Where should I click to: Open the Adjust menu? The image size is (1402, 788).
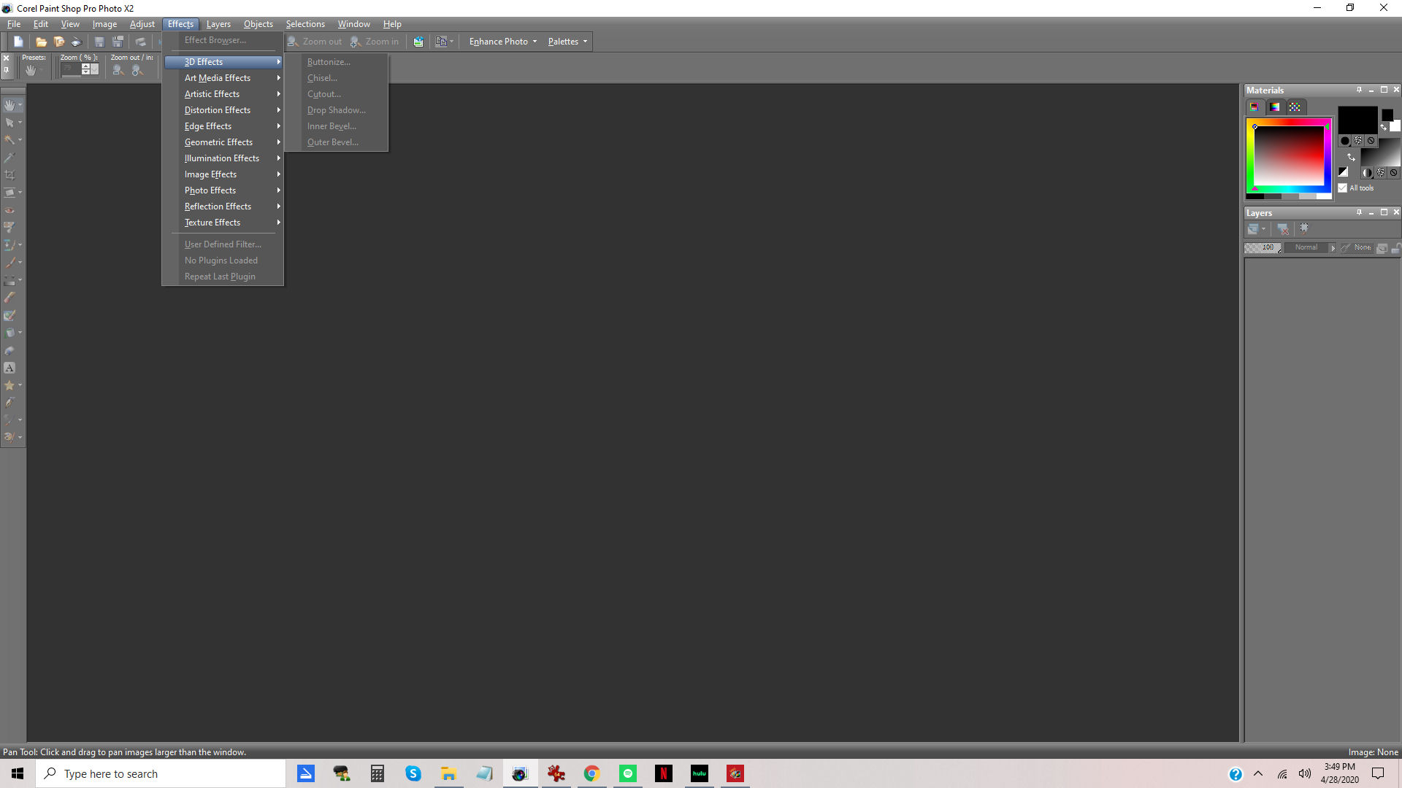pos(142,24)
